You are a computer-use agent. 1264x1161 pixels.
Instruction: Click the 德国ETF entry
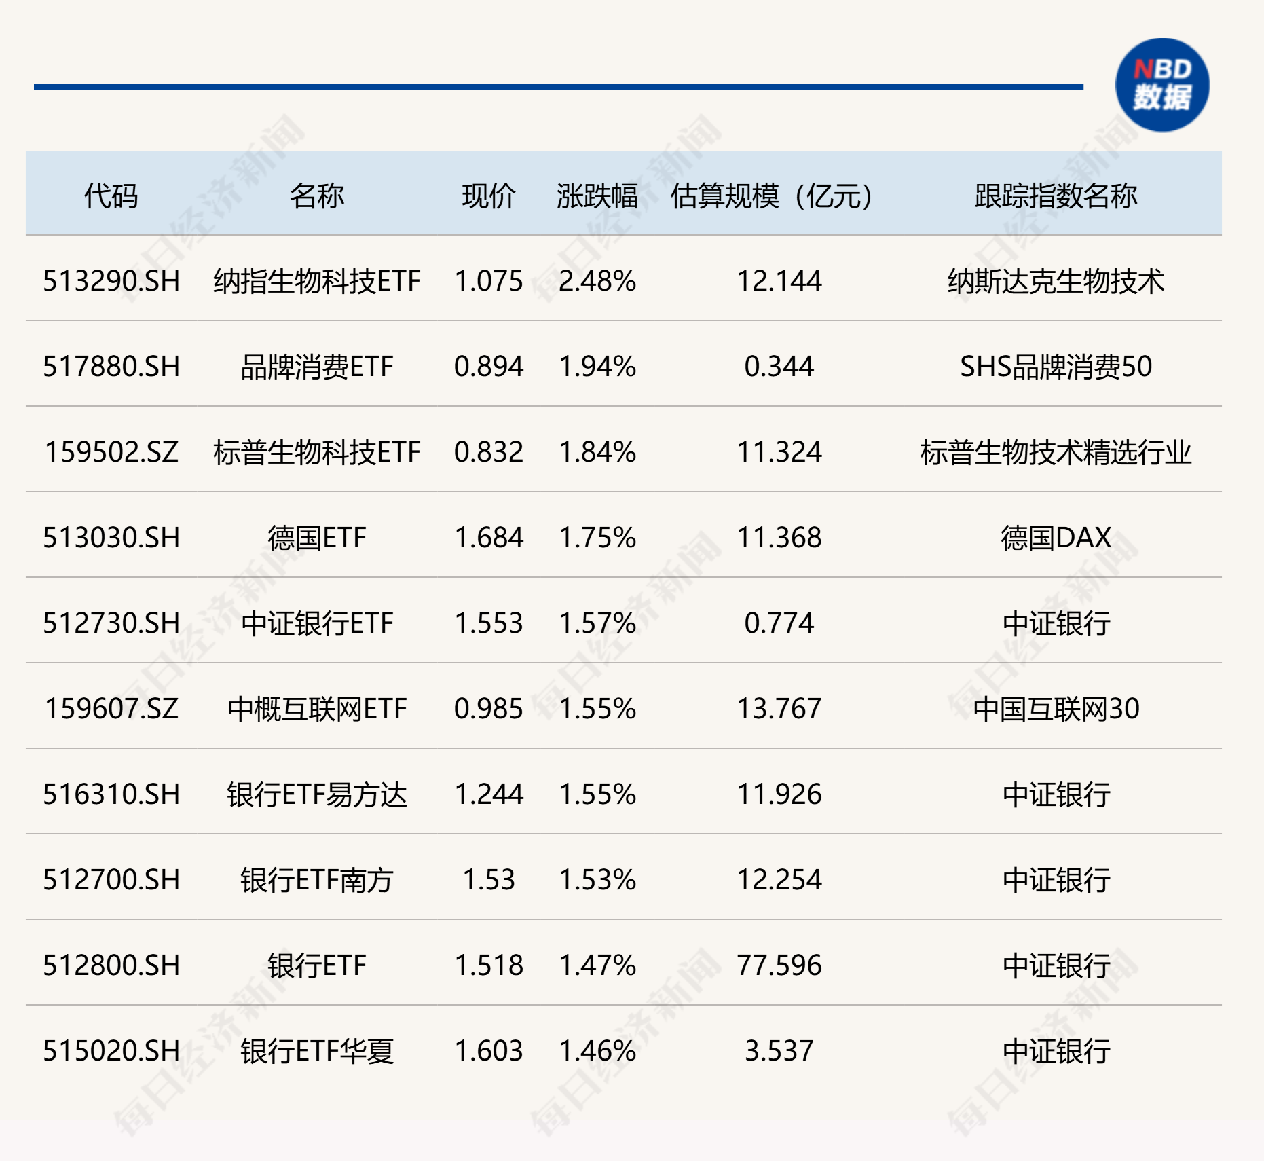316,538
